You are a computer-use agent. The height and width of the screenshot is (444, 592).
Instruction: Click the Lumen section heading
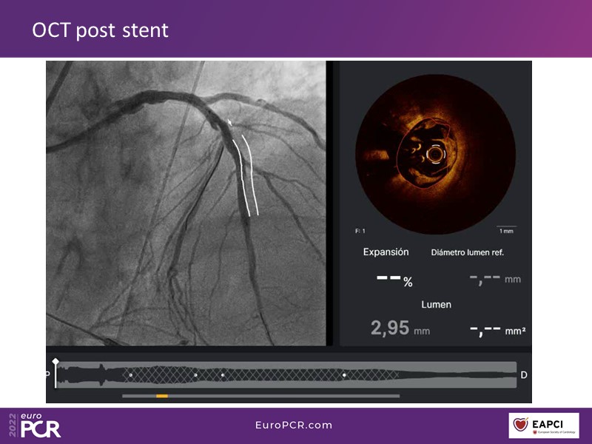[436, 304]
